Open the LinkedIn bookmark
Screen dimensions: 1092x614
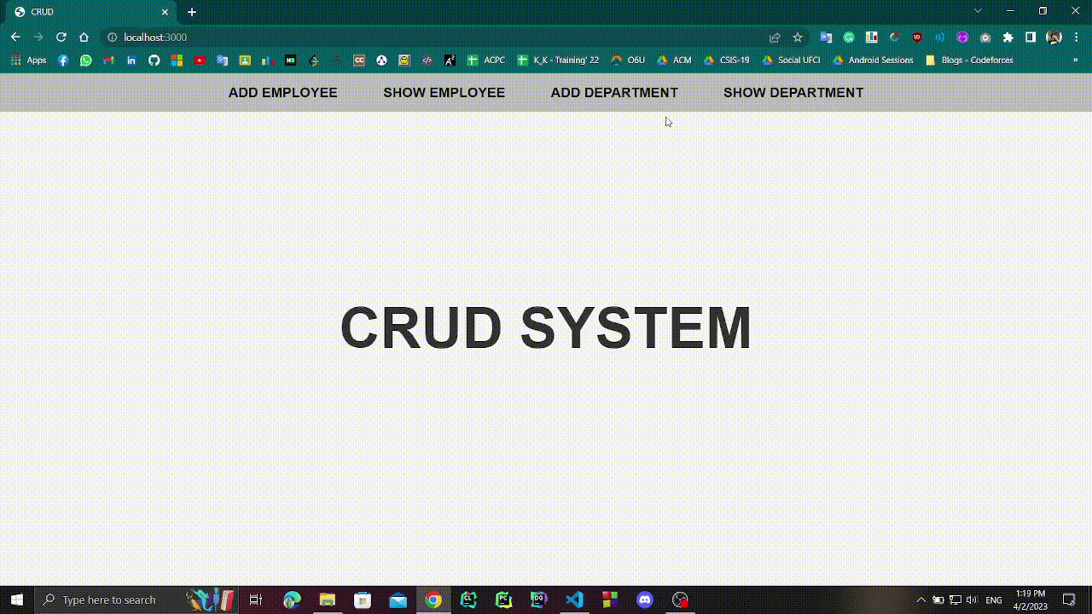[131, 60]
